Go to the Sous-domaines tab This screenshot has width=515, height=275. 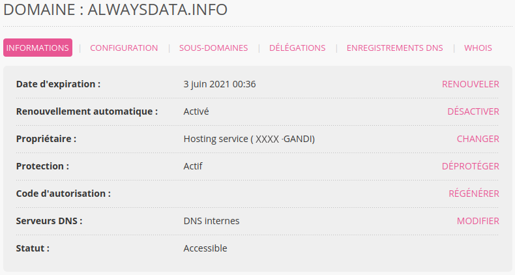(x=213, y=48)
